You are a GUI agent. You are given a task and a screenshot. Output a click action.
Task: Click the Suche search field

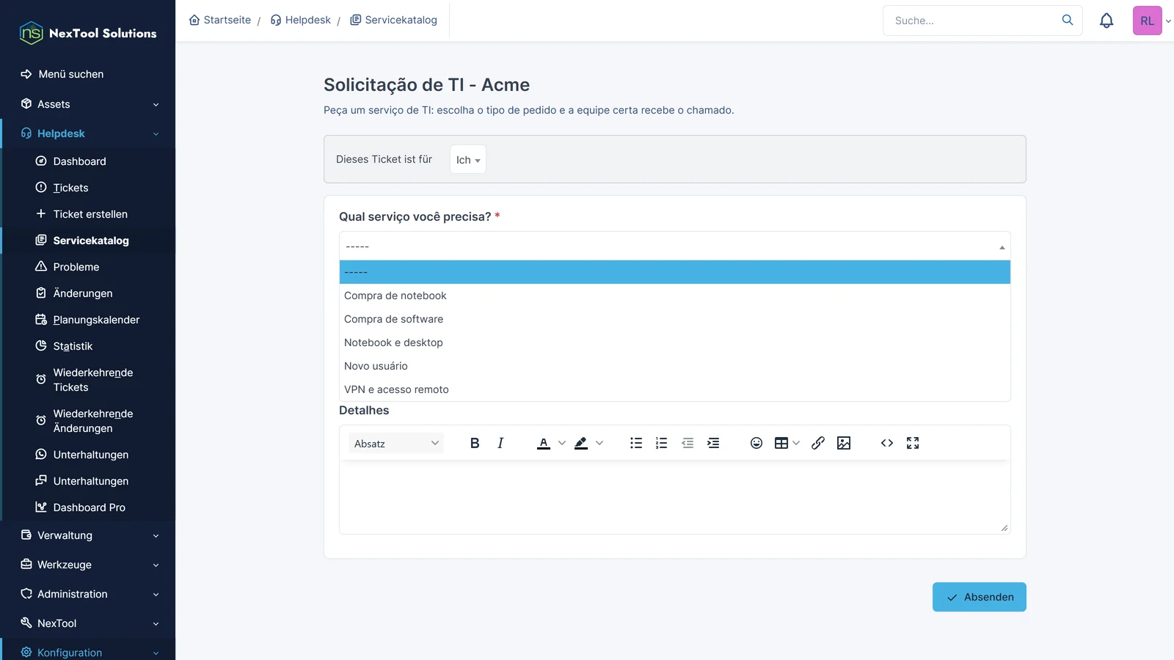tap(972, 21)
